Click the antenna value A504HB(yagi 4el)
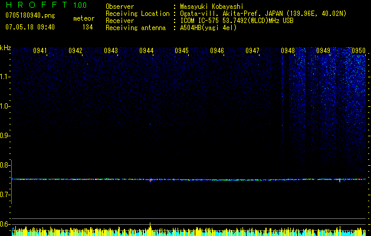 [208, 28]
